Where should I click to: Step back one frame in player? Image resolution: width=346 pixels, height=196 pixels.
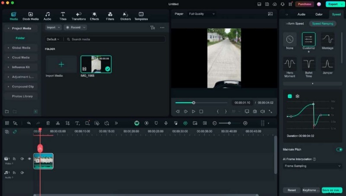[x=178, y=111]
